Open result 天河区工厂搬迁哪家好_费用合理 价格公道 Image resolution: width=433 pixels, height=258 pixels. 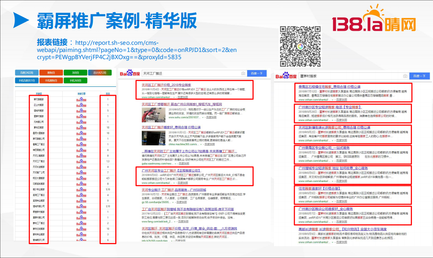[x=171, y=127]
